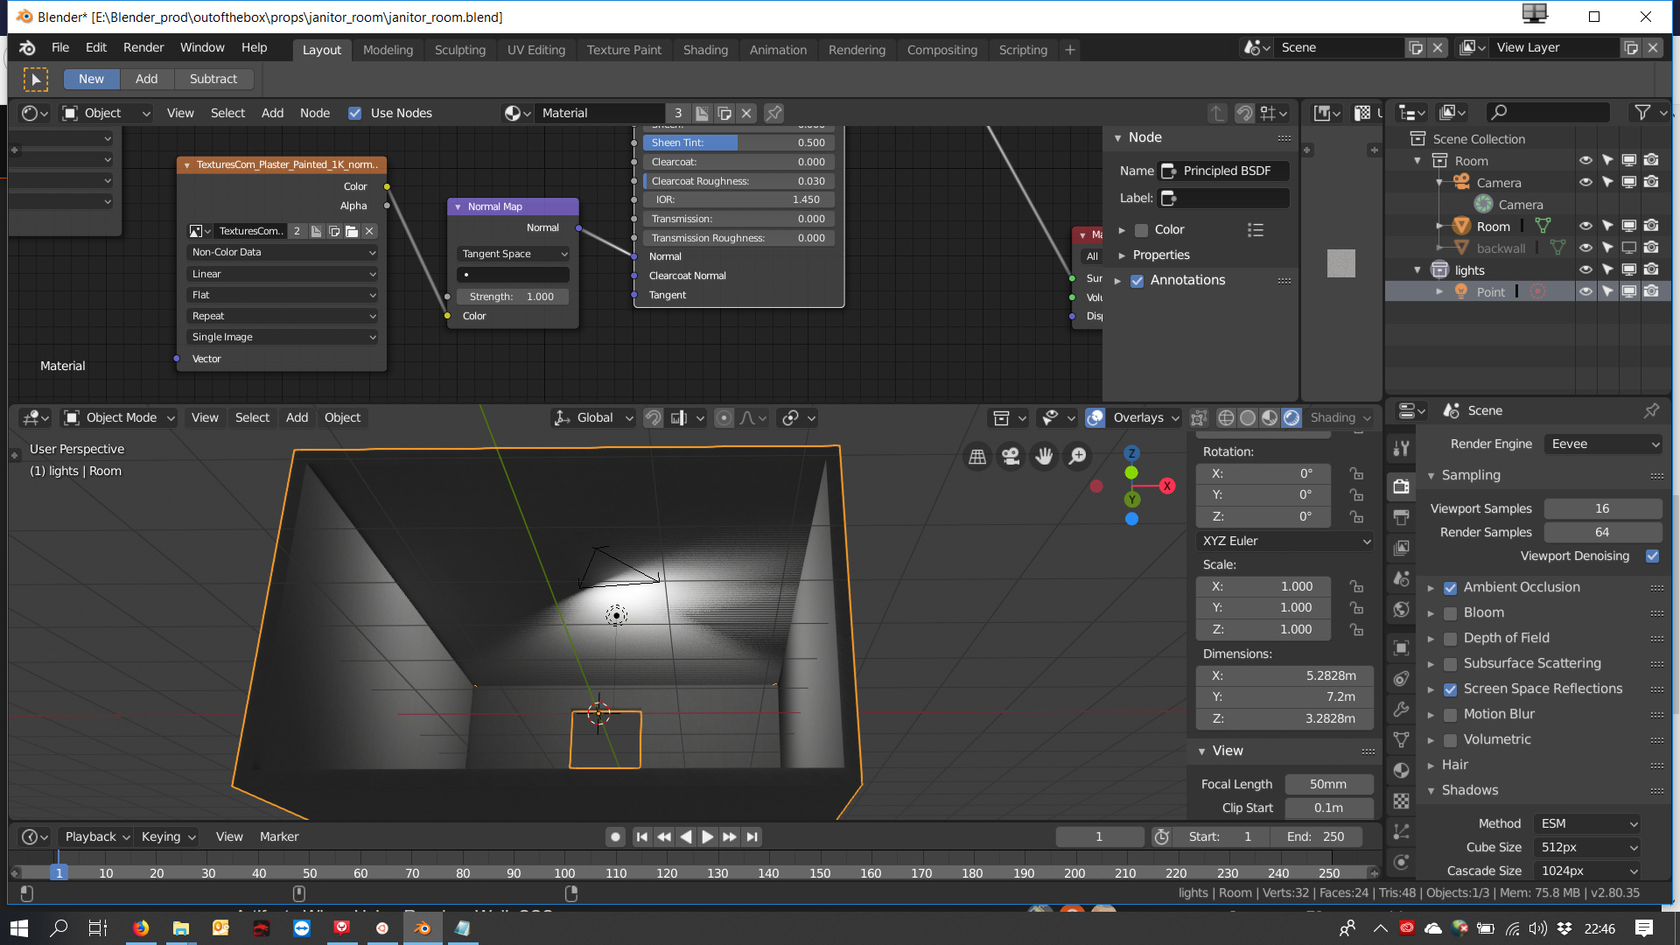Image resolution: width=1680 pixels, height=945 pixels.
Task: Open image file for TexturesCom node
Action: [352, 231]
